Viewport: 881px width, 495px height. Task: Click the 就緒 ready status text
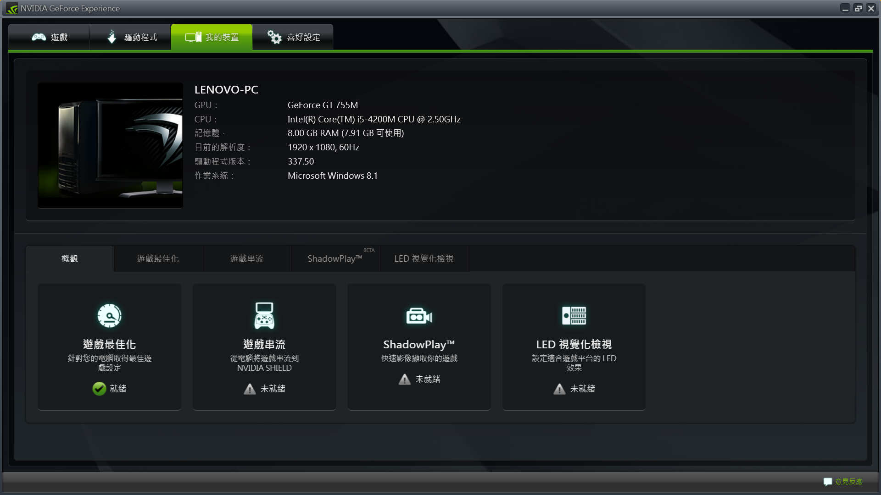tap(118, 389)
